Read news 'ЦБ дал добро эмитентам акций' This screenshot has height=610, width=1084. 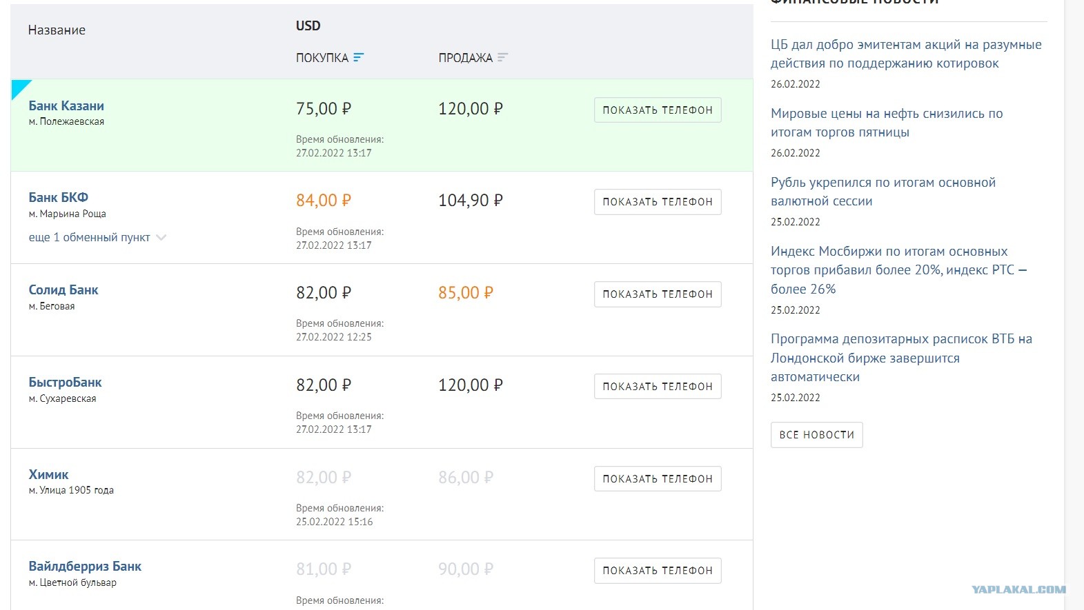point(906,54)
